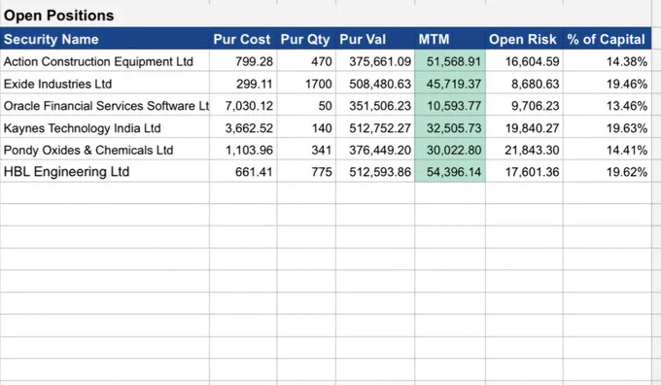Click the 'Pur Cost' column header
The height and width of the screenshot is (385, 661).
(243, 39)
